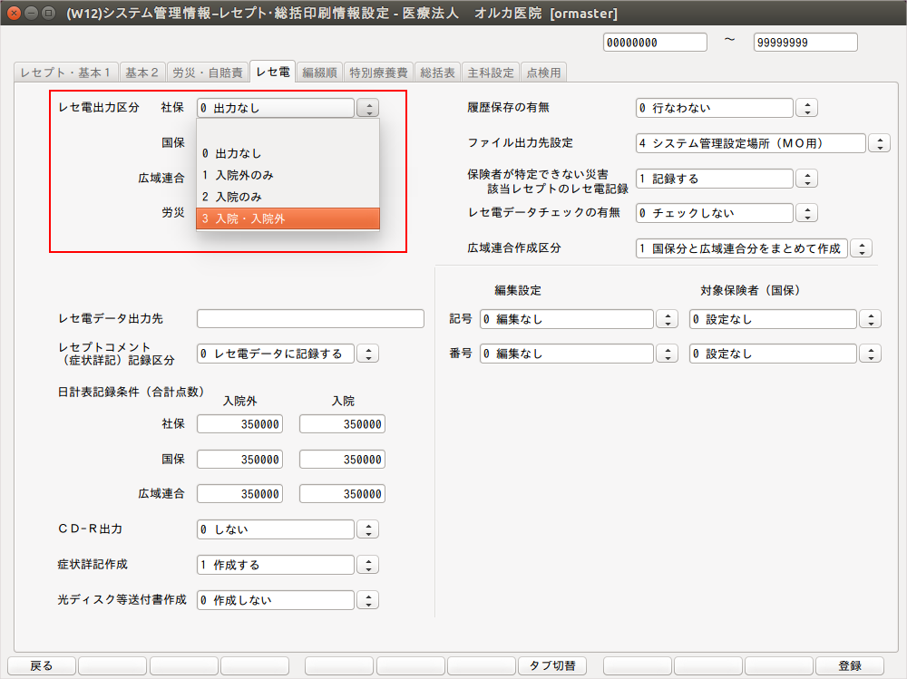Expand the 番号 編集設定 dropdown

[x=667, y=354]
